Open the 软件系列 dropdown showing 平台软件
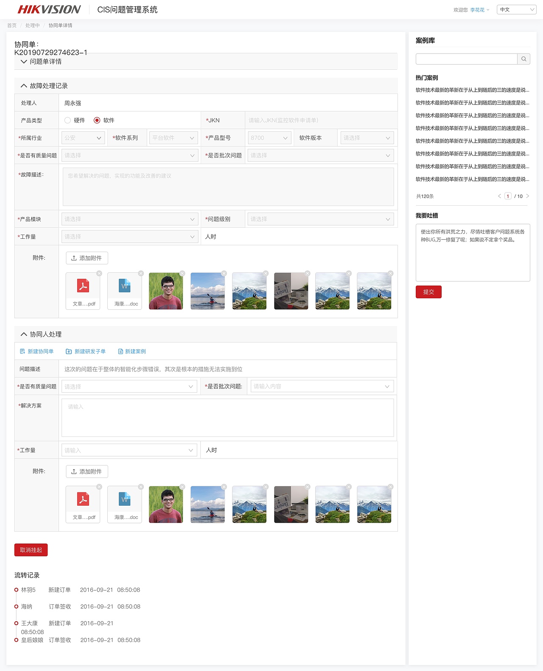 [174, 138]
